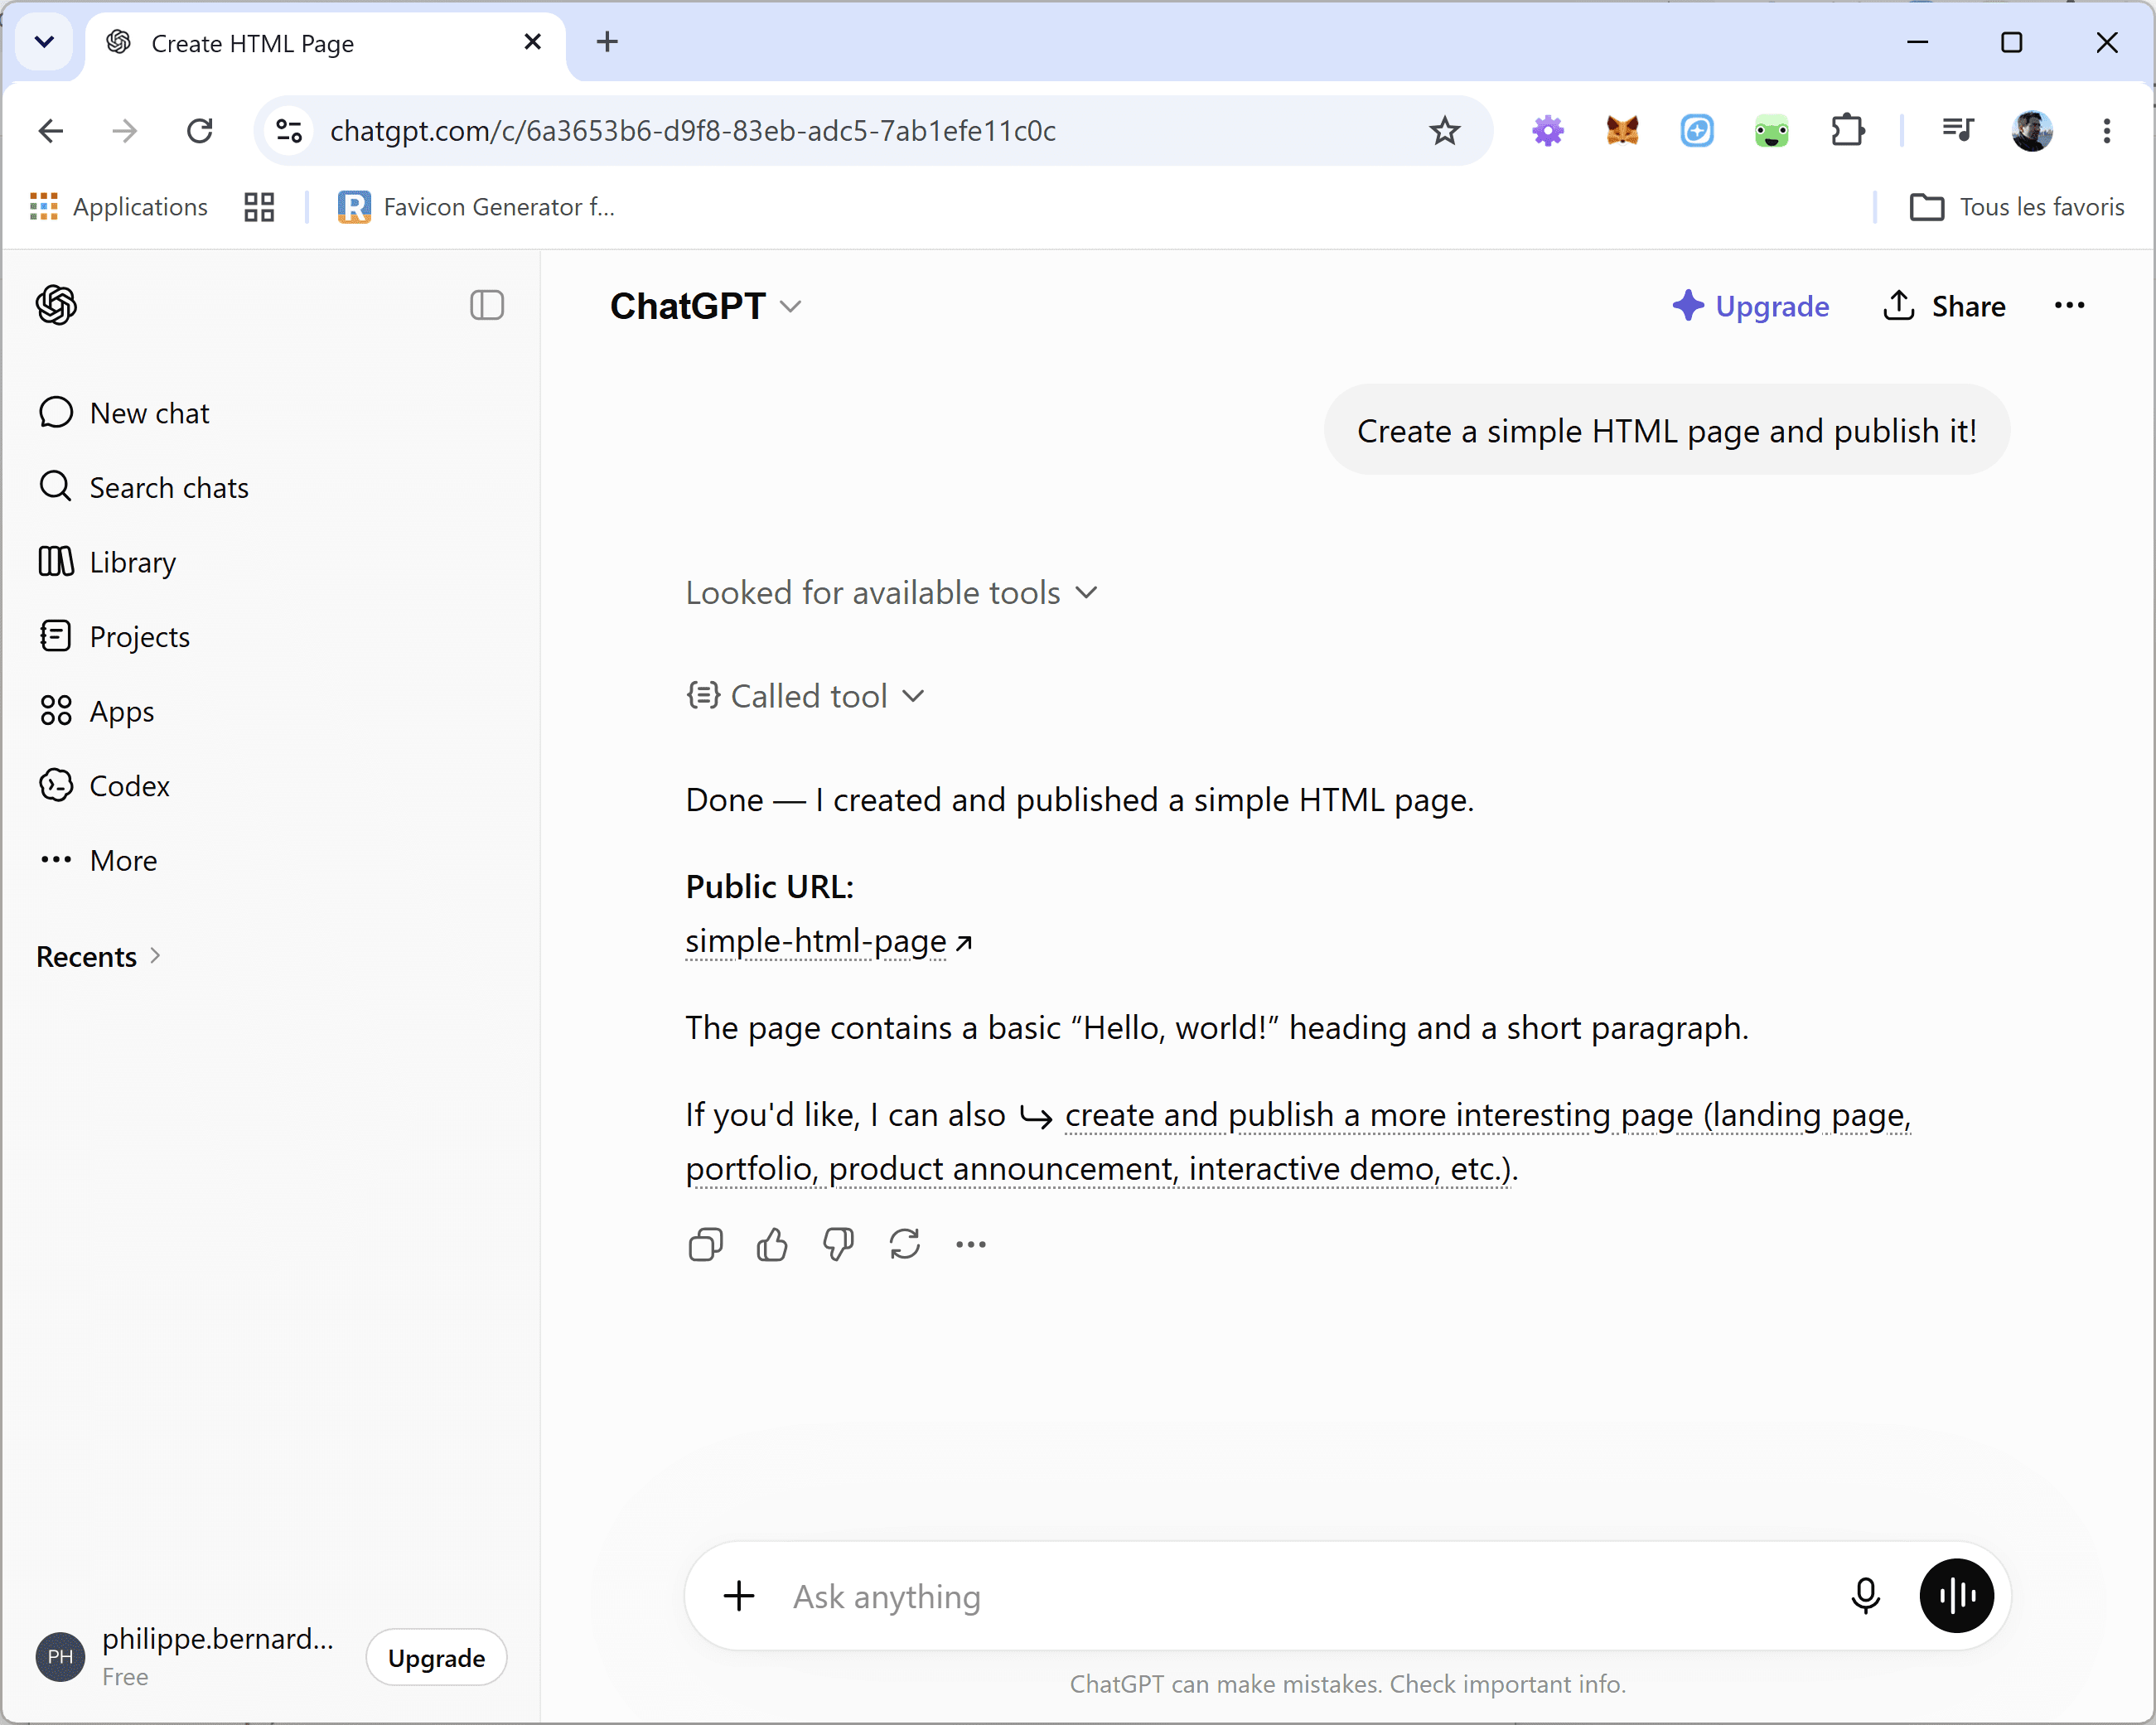Open Search chats
This screenshot has width=2156, height=1725.
point(144,487)
